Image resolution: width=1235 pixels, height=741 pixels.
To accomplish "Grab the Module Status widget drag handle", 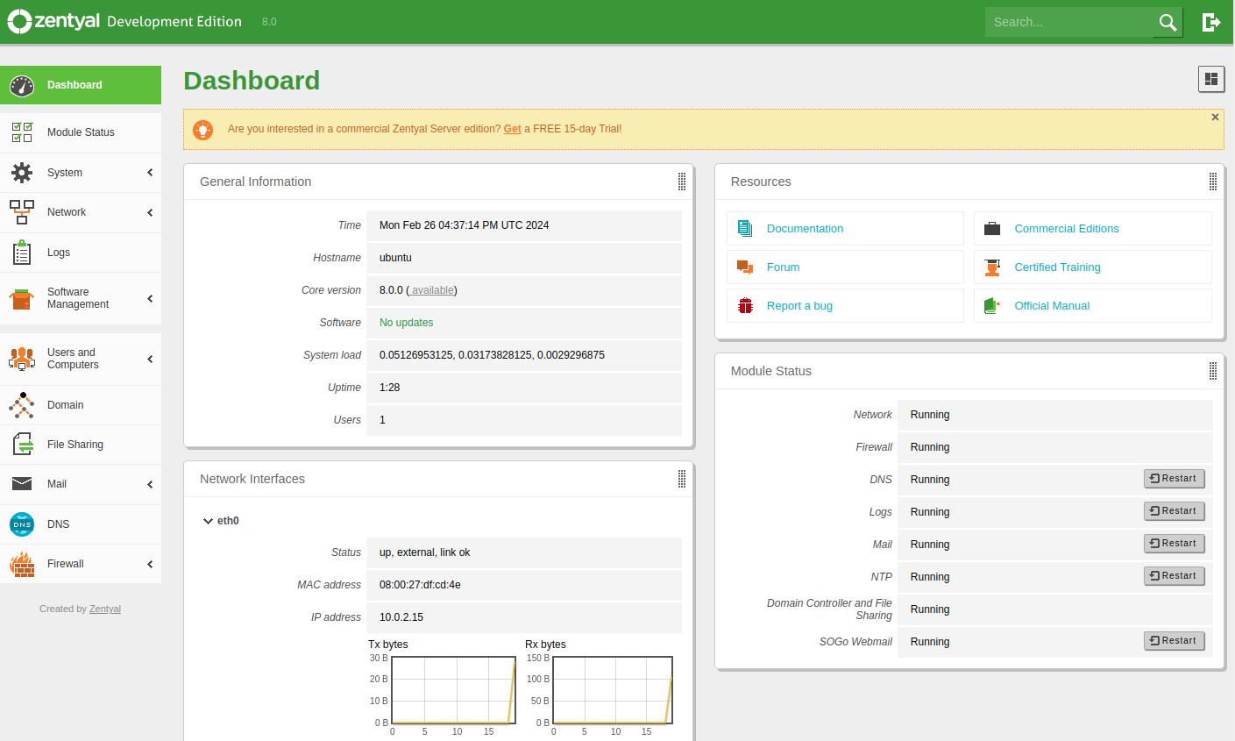I will [x=1213, y=371].
